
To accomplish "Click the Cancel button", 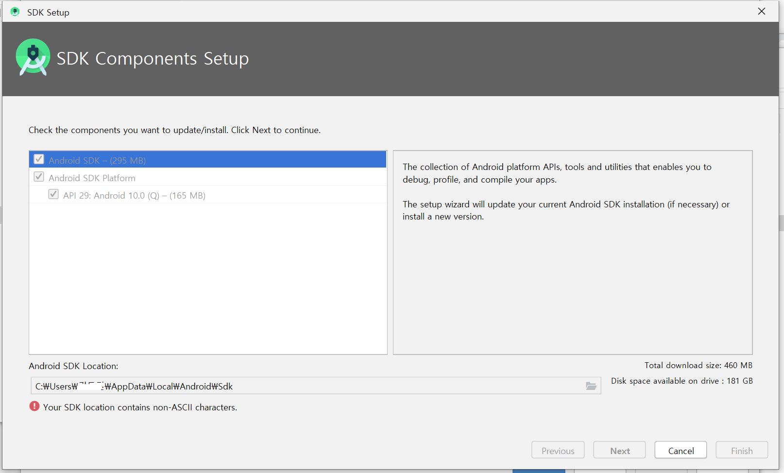I will point(681,450).
